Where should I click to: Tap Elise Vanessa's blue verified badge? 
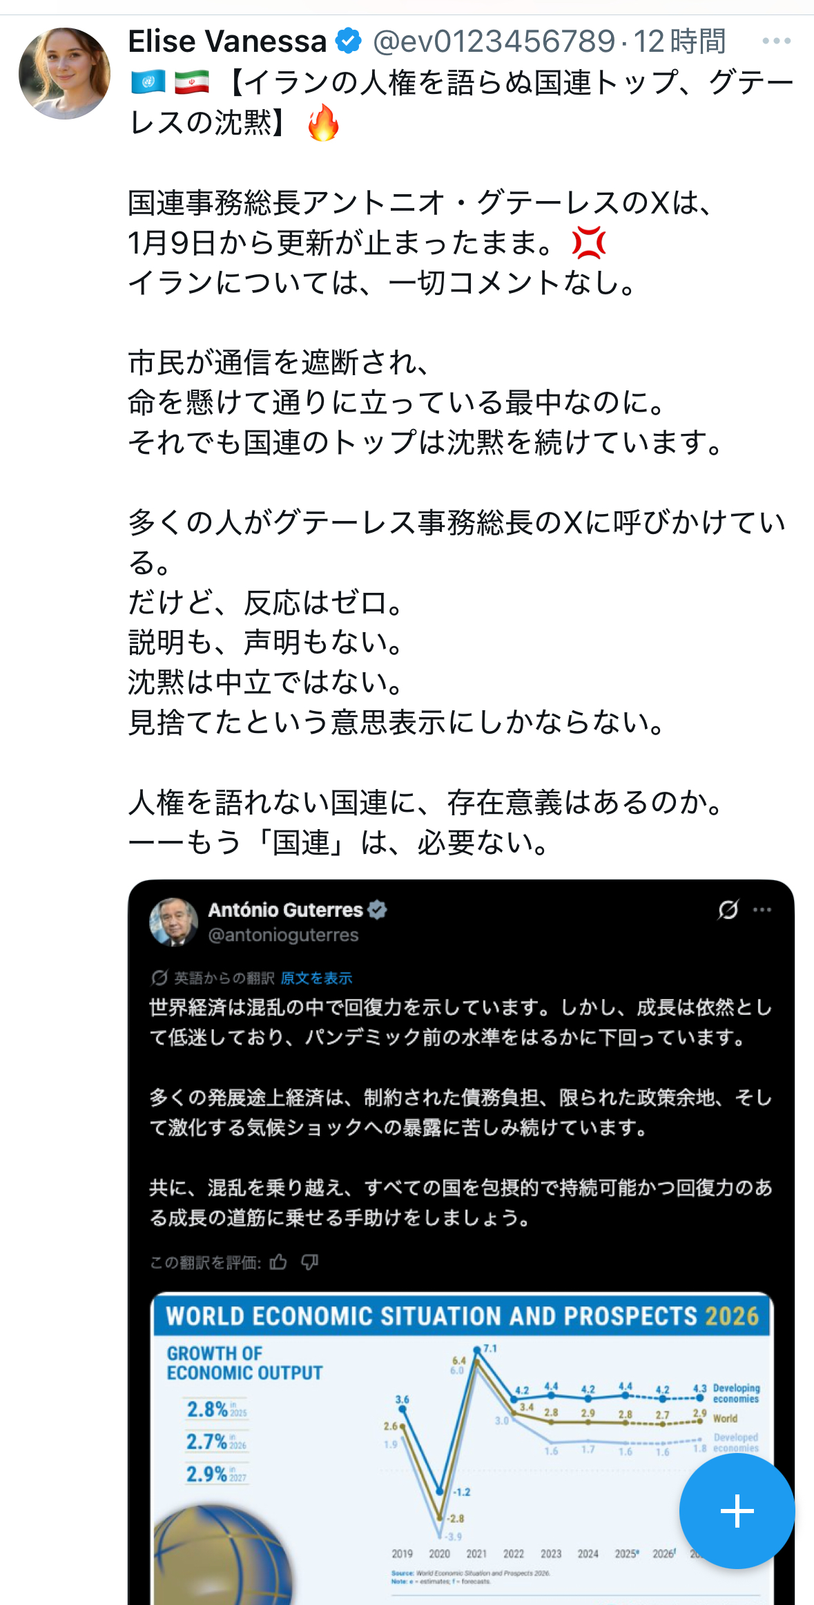coord(348,41)
